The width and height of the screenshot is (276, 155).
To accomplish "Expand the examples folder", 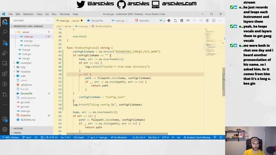I will pyautogui.click(x=31, y=63).
